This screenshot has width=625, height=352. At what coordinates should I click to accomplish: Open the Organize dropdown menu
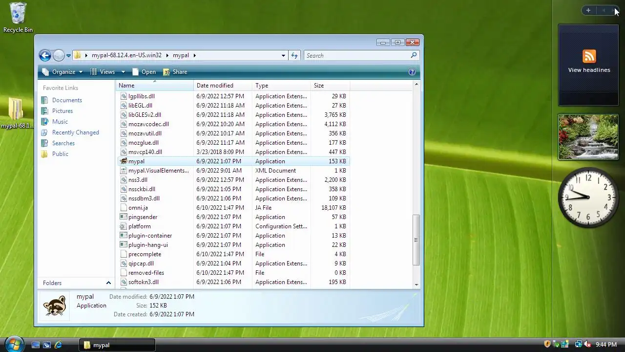coord(62,72)
